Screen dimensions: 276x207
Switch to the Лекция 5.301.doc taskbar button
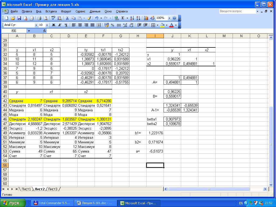point(96,203)
